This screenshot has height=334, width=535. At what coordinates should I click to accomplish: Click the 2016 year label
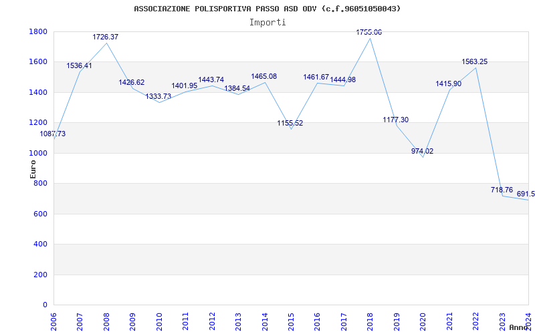tap(317, 322)
